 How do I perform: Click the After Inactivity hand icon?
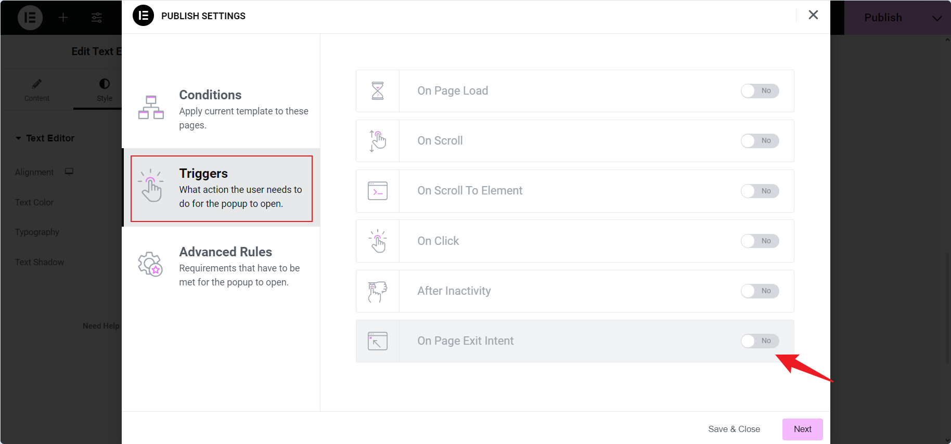click(x=378, y=291)
